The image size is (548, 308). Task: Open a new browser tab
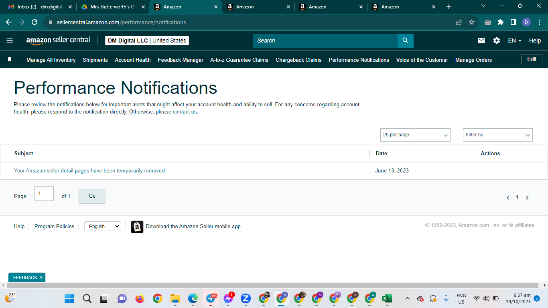coord(449,7)
